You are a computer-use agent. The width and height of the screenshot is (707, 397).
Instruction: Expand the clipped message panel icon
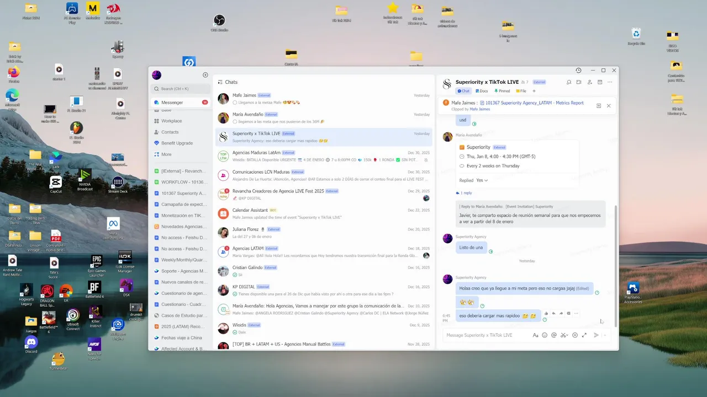point(599,105)
